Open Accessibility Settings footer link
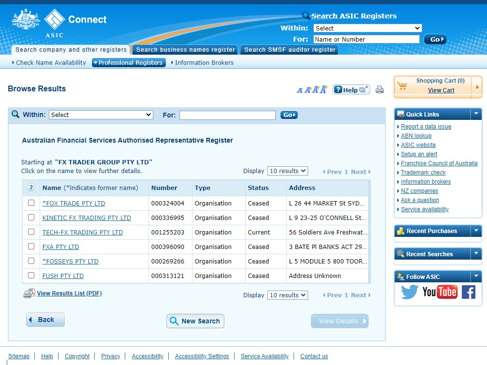Image resolution: width=487 pixels, height=365 pixels. 202,356
